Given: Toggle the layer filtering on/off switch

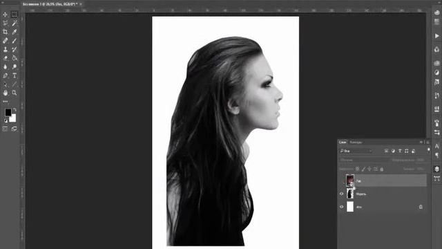Looking at the screenshot, I should (428, 150).
